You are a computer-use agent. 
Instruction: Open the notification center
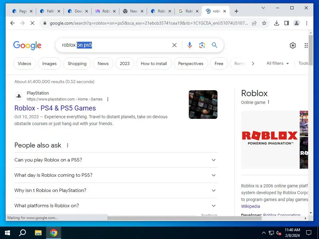[309, 233]
